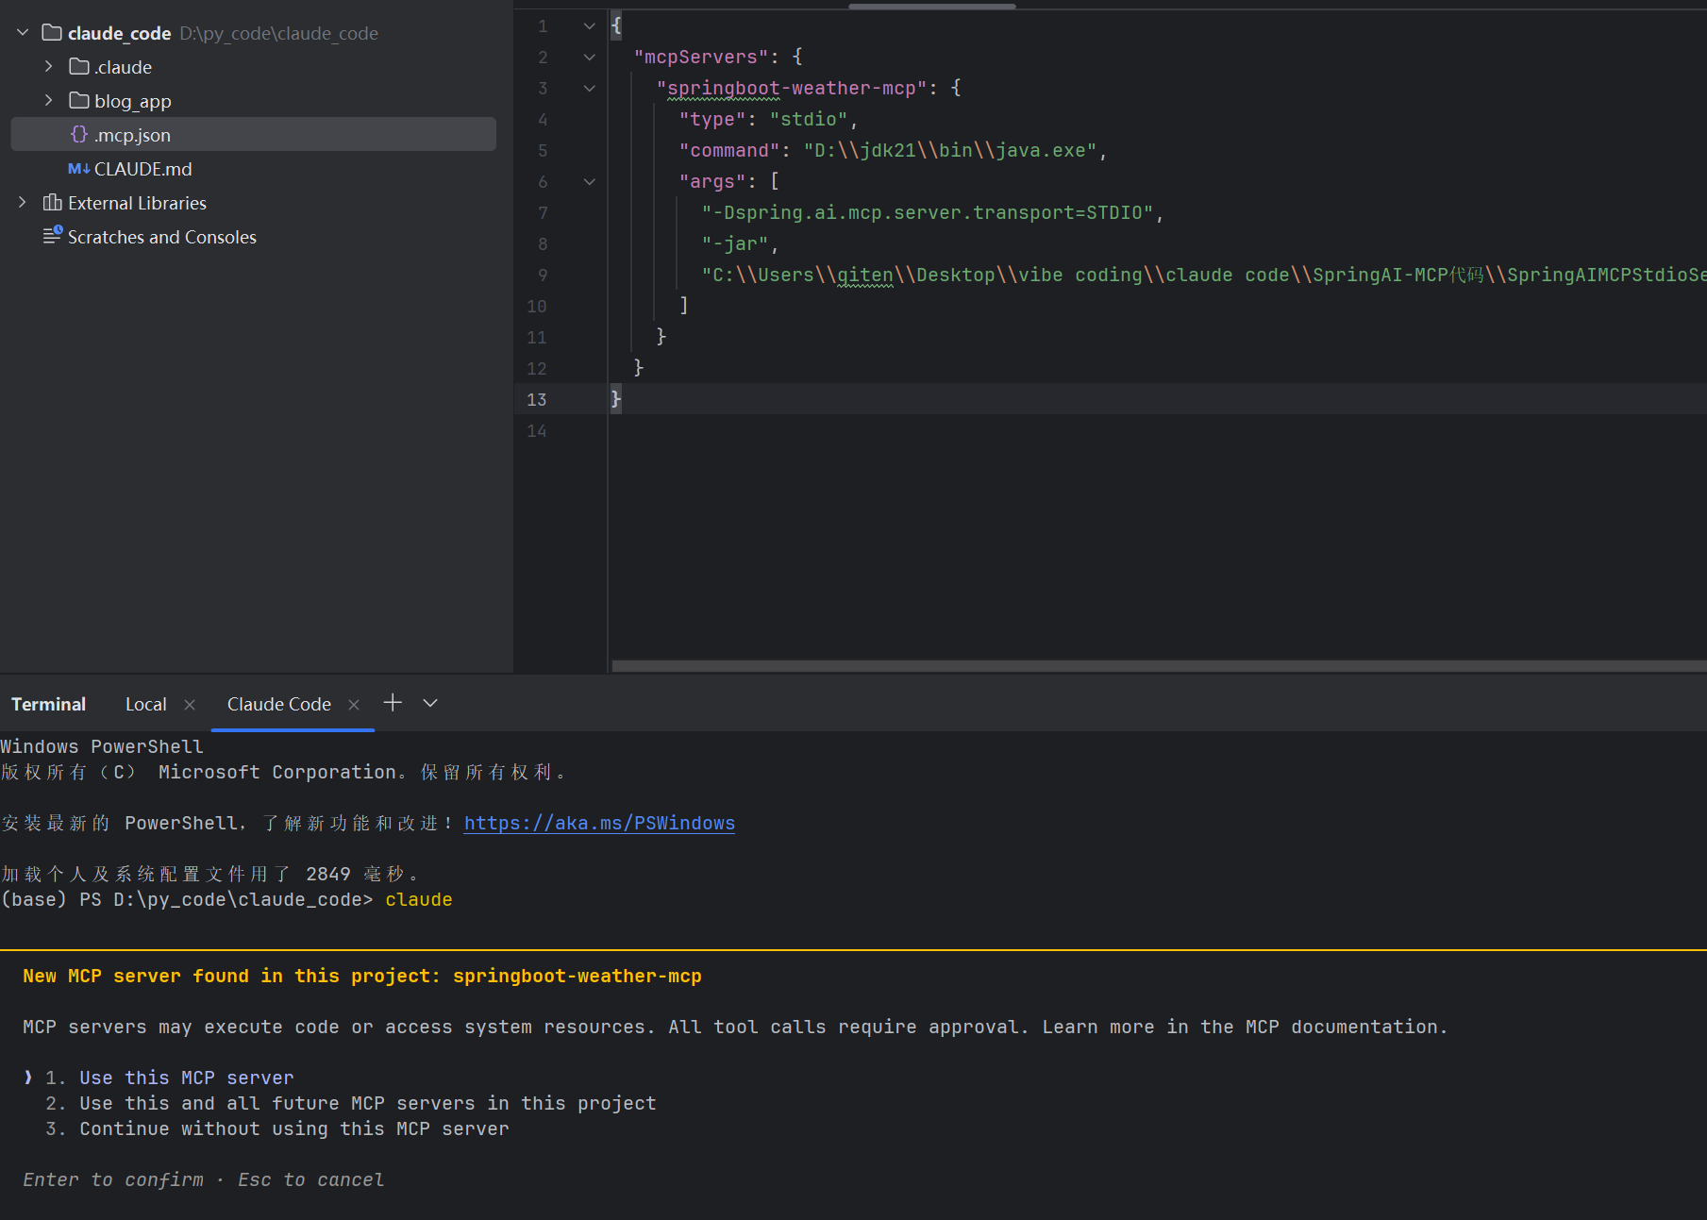The image size is (1707, 1220).
Task: Select Scratches and Consoles in tree
Action: point(162,237)
